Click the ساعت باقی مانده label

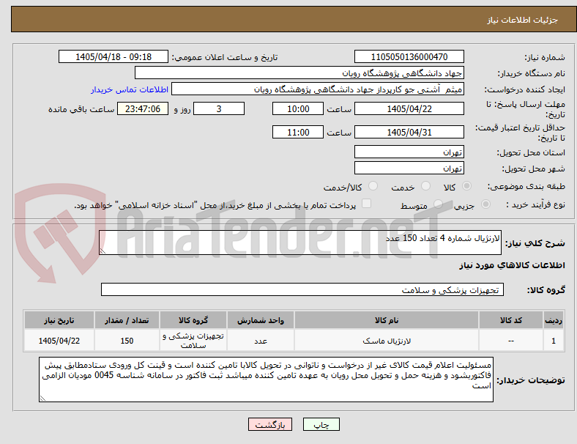click(x=81, y=109)
